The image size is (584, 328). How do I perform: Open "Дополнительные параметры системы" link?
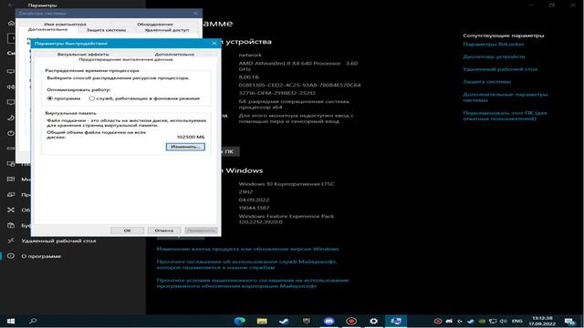click(505, 97)
